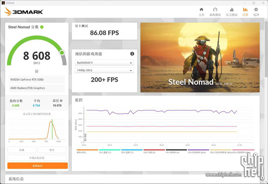Toggle the blue GPU 温度 legend swatch
Image resolution: width=268 pixels, height=184 pixels.
[132, 150]
